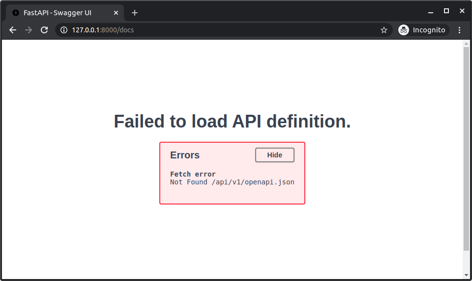
Task: Click the Incognito profile badge
Action: click(423, 30)
